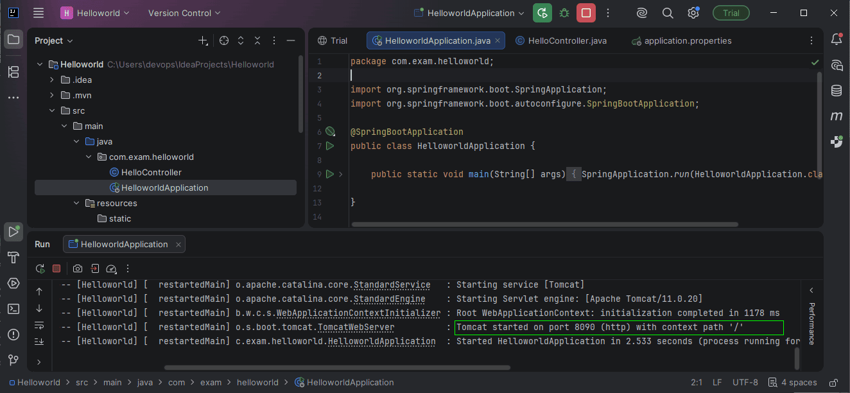Click the editor's horizontal scrollbar

[x=544, y=224]
